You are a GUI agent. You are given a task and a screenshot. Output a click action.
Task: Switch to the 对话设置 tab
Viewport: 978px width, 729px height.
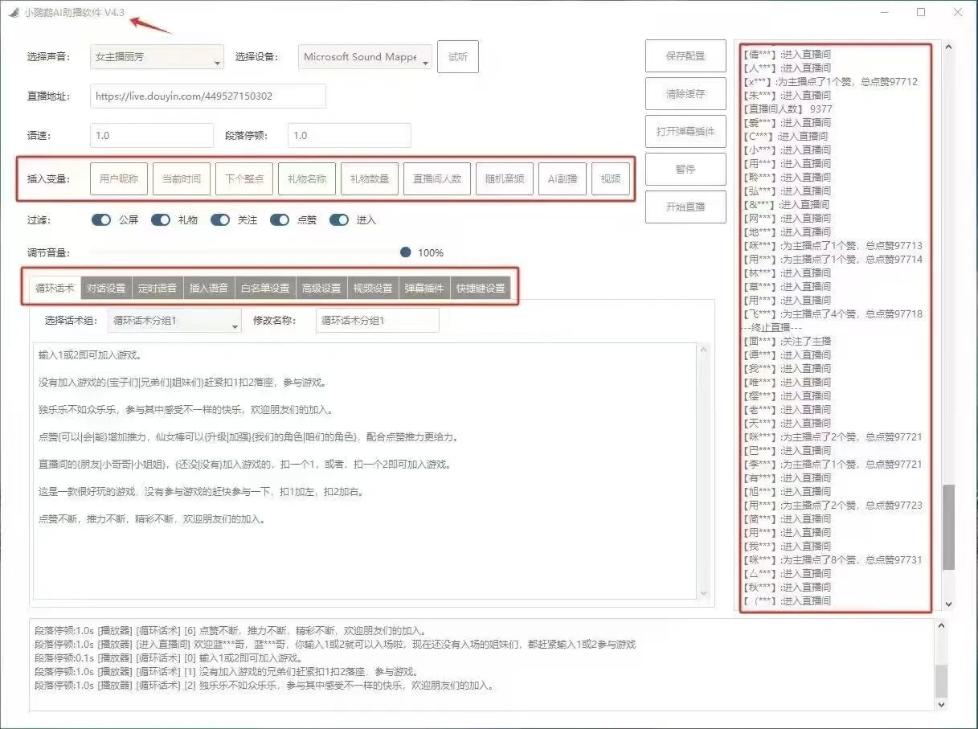point(106,289)
